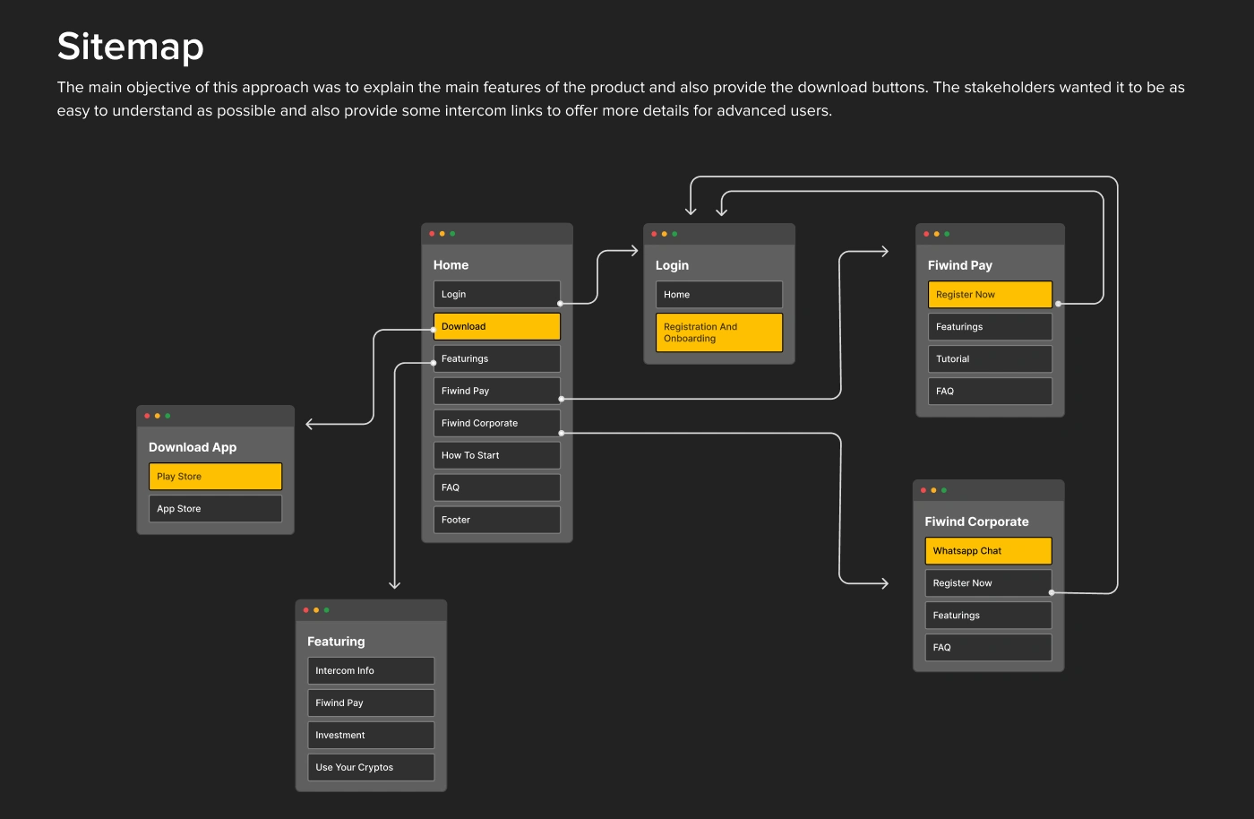Click FAQ in the Fiwind Pay card
The height and width of the screenshot is (819, 1254).
(x=990, y=391)
